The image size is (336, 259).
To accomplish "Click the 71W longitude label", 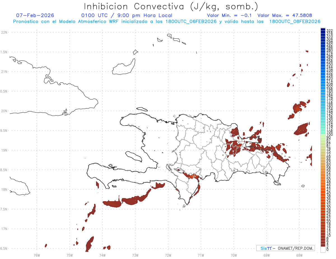I will (x=201, y=255).
